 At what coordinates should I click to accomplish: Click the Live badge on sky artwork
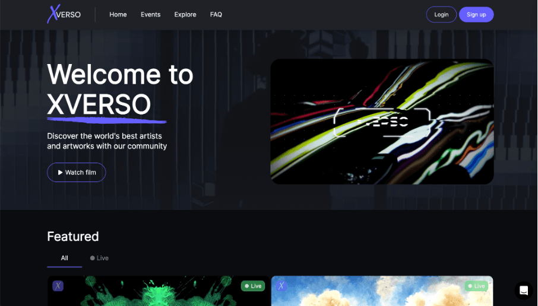tap(476, 286)
